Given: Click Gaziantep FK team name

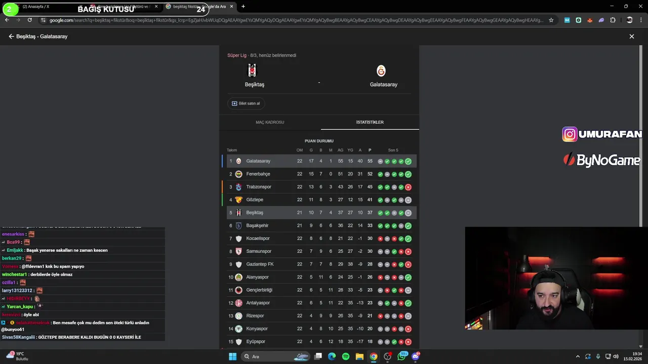Looking at the screenshot, I should click(260, 264).
